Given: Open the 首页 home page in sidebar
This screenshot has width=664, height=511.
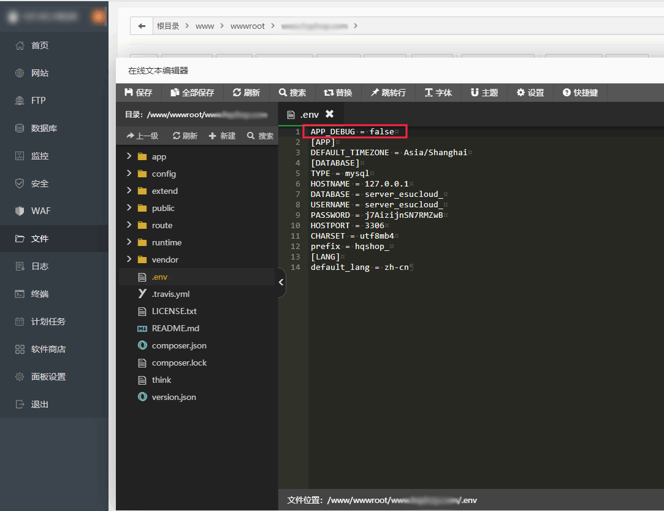Looking at the screenshot, I should click(x=39, y=45).
